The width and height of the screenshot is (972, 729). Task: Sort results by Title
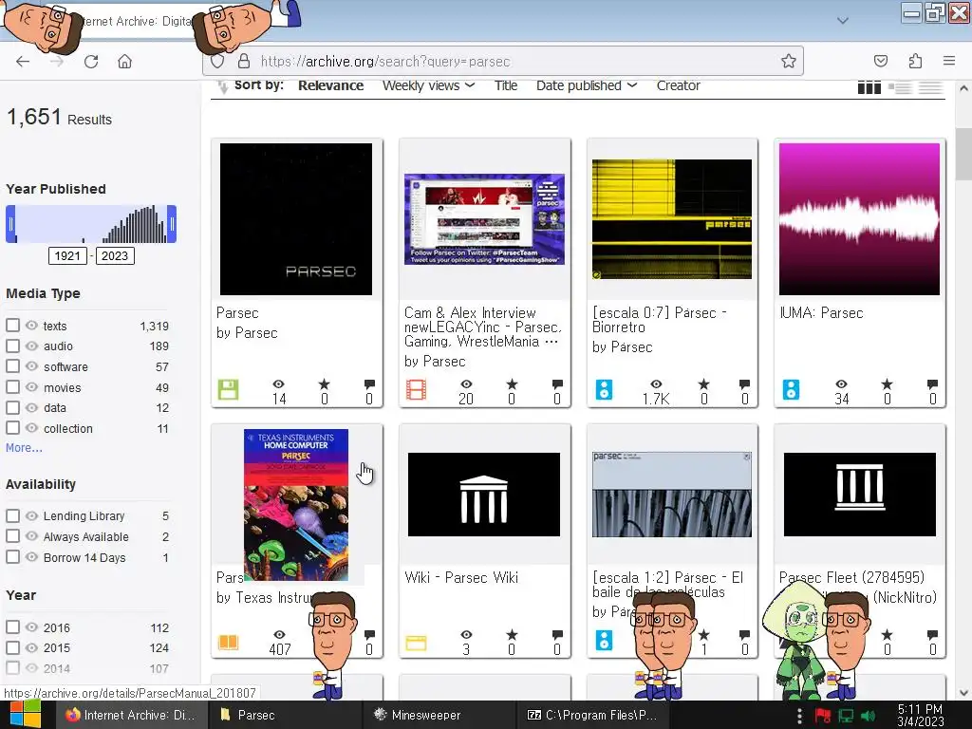tap(506, 85)
